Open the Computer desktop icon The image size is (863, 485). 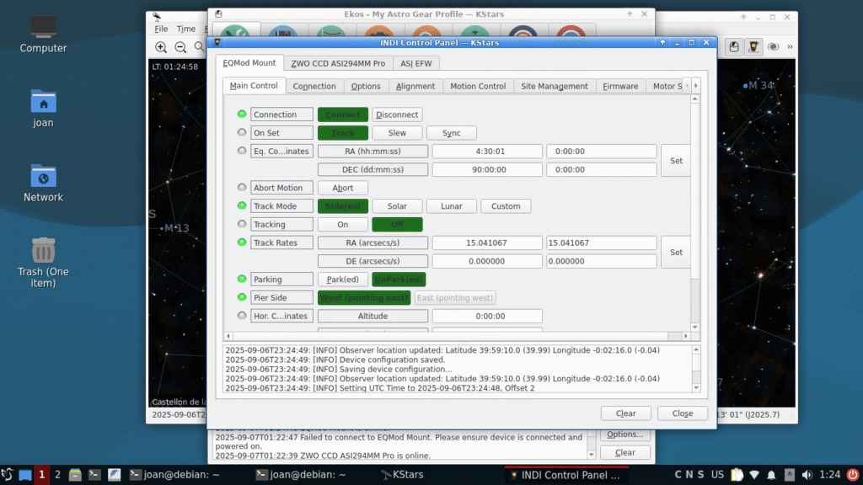point(43,32)
